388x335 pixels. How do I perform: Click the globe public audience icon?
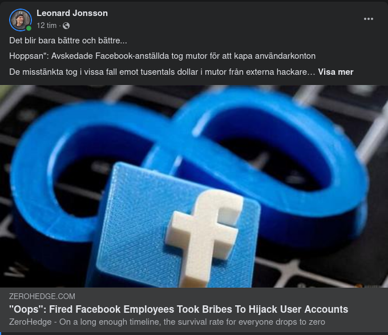coord(66,26)
